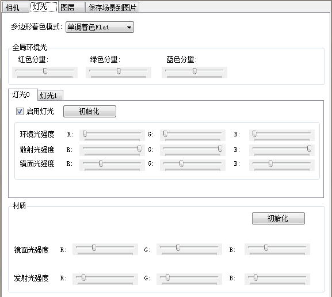Open the 图层 tab
This screenshot has height=297, width=332.
click(x=71, y=7)
